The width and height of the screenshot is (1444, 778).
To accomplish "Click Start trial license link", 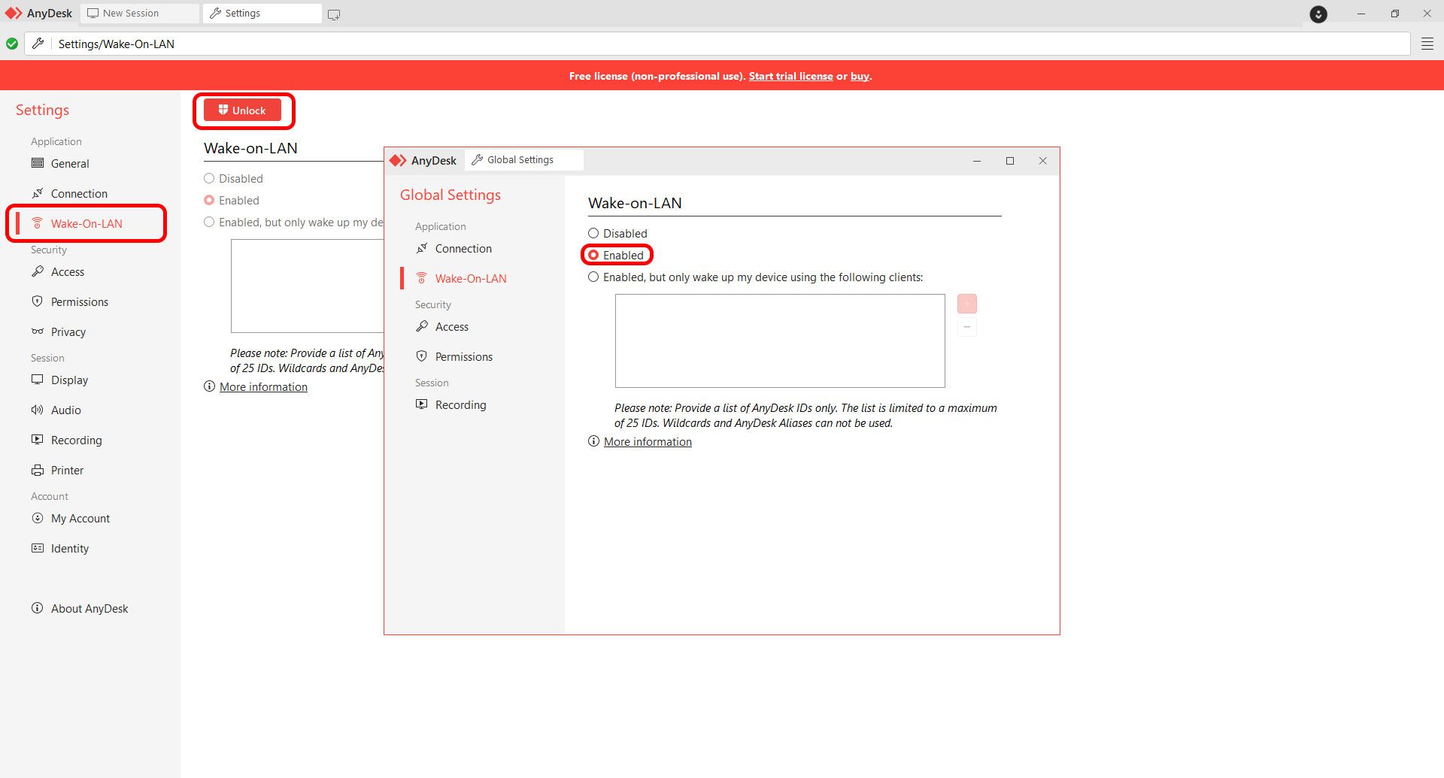I will click(790, 76).
